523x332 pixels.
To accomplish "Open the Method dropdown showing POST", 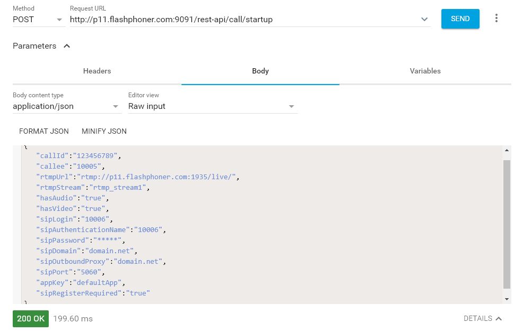I will [38, 20].
